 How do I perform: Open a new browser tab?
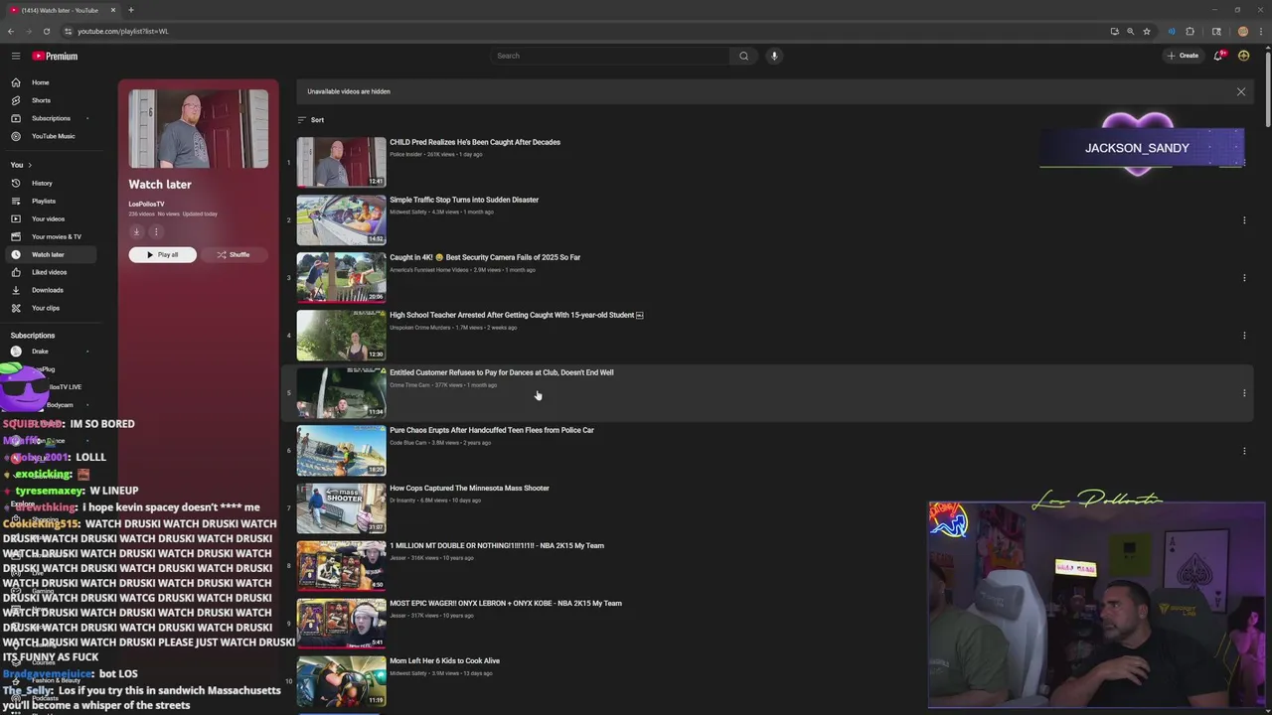click(x=130, y=10)
